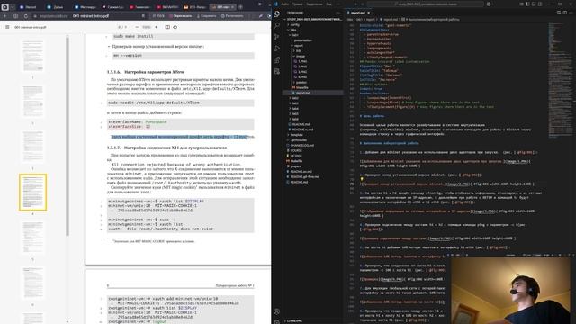Viewport: 576px width, 324px height.
Task: Toggle the PDF thumbnails sidebar menu icon
Action: 7,27
